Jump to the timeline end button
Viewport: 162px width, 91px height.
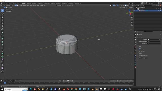[x=72, y=81]
